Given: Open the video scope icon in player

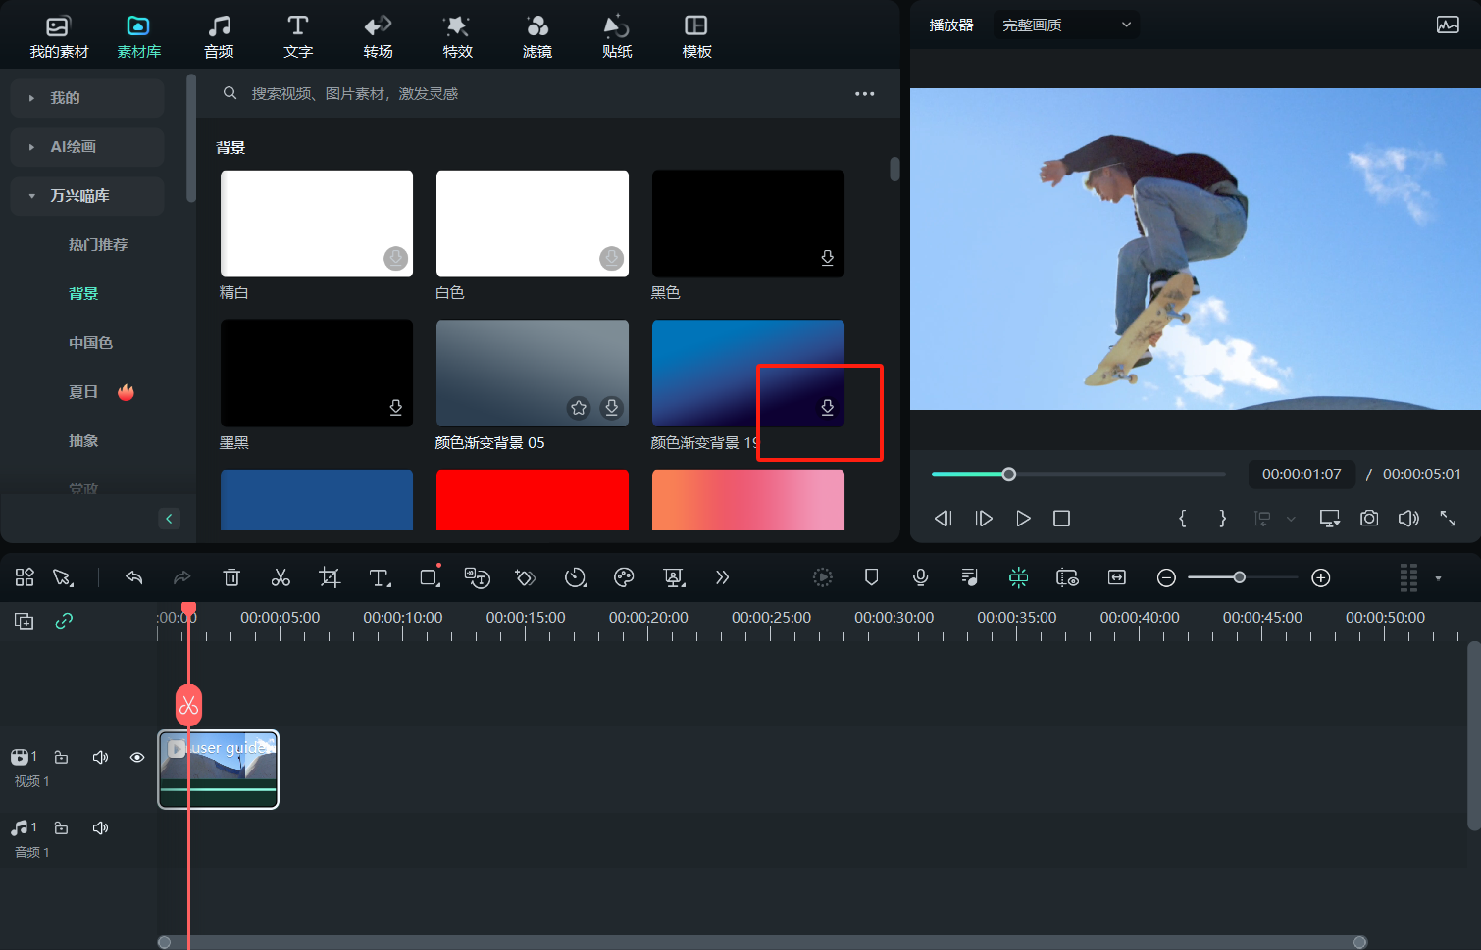Looking at the screenshot, I should [1448, 25].
